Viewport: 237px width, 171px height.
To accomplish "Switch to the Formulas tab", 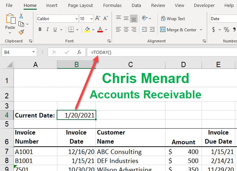I will coord(112,5).
